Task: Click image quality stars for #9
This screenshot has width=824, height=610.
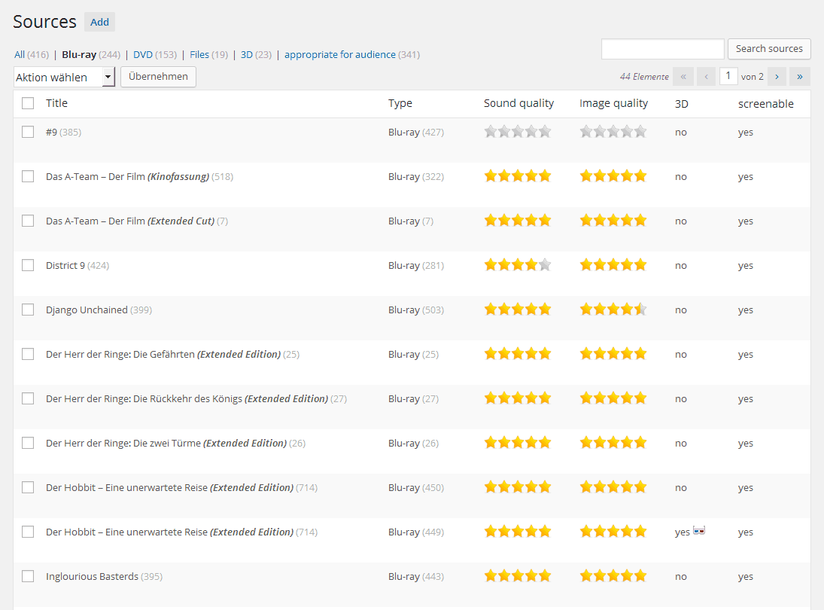Action: 613,132
